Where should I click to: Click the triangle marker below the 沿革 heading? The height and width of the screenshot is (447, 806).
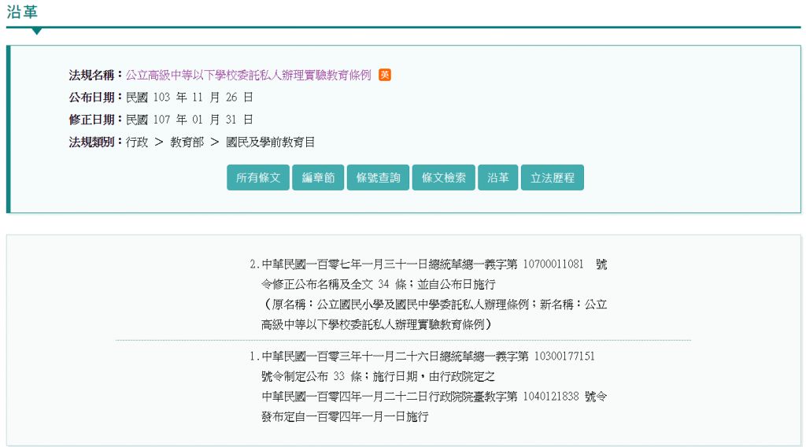tap(36, 31)
